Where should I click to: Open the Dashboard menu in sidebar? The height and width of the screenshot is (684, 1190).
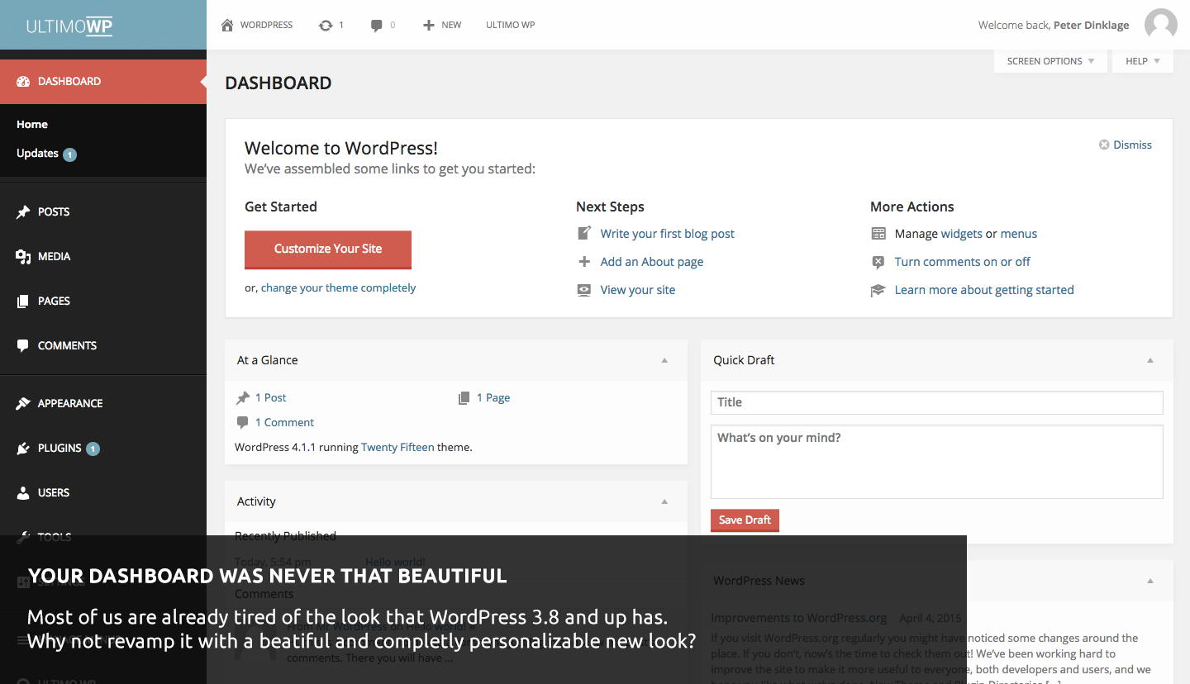[103, 81]
